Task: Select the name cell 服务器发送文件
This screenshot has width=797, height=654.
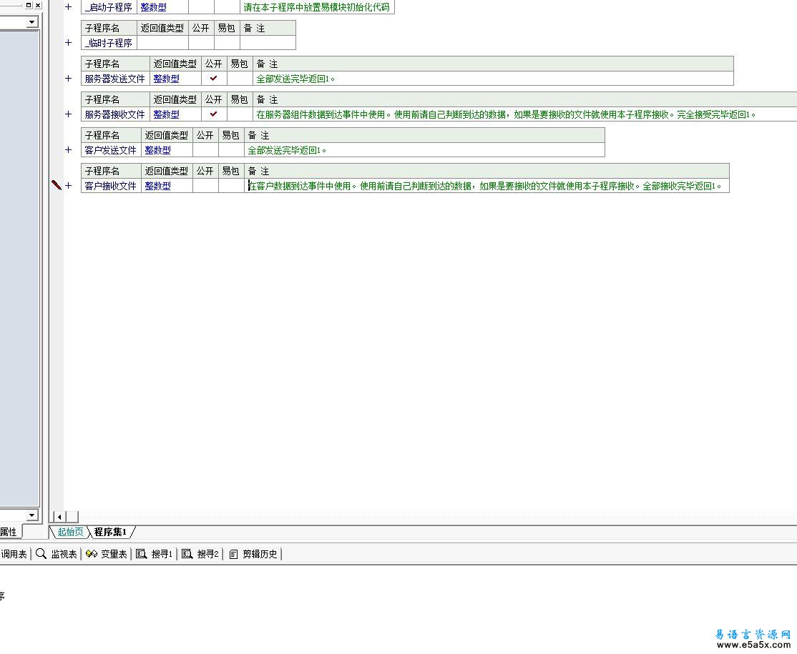Action: (x=115, y=79)
